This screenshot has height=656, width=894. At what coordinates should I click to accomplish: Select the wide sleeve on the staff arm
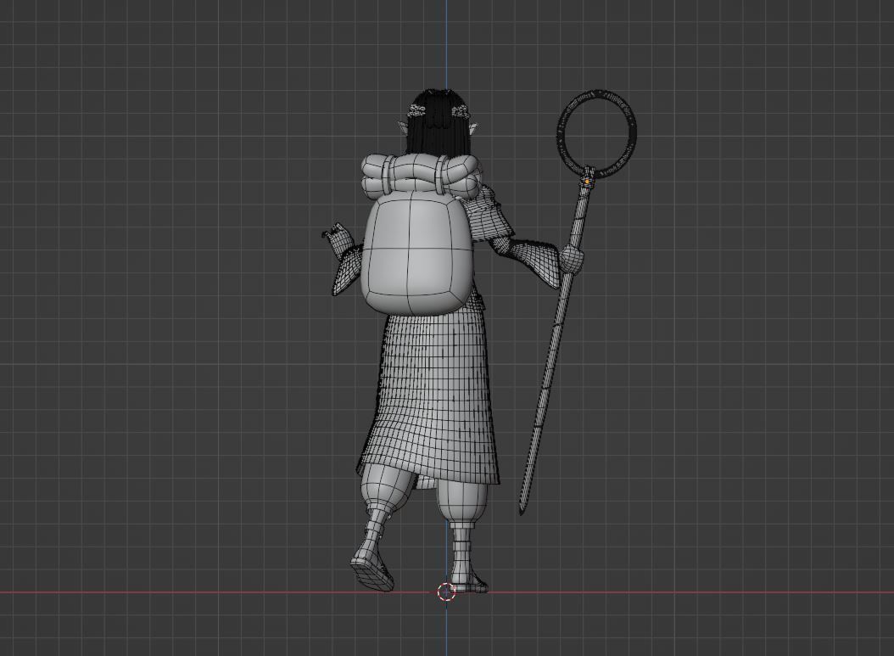tap(536, 264)
